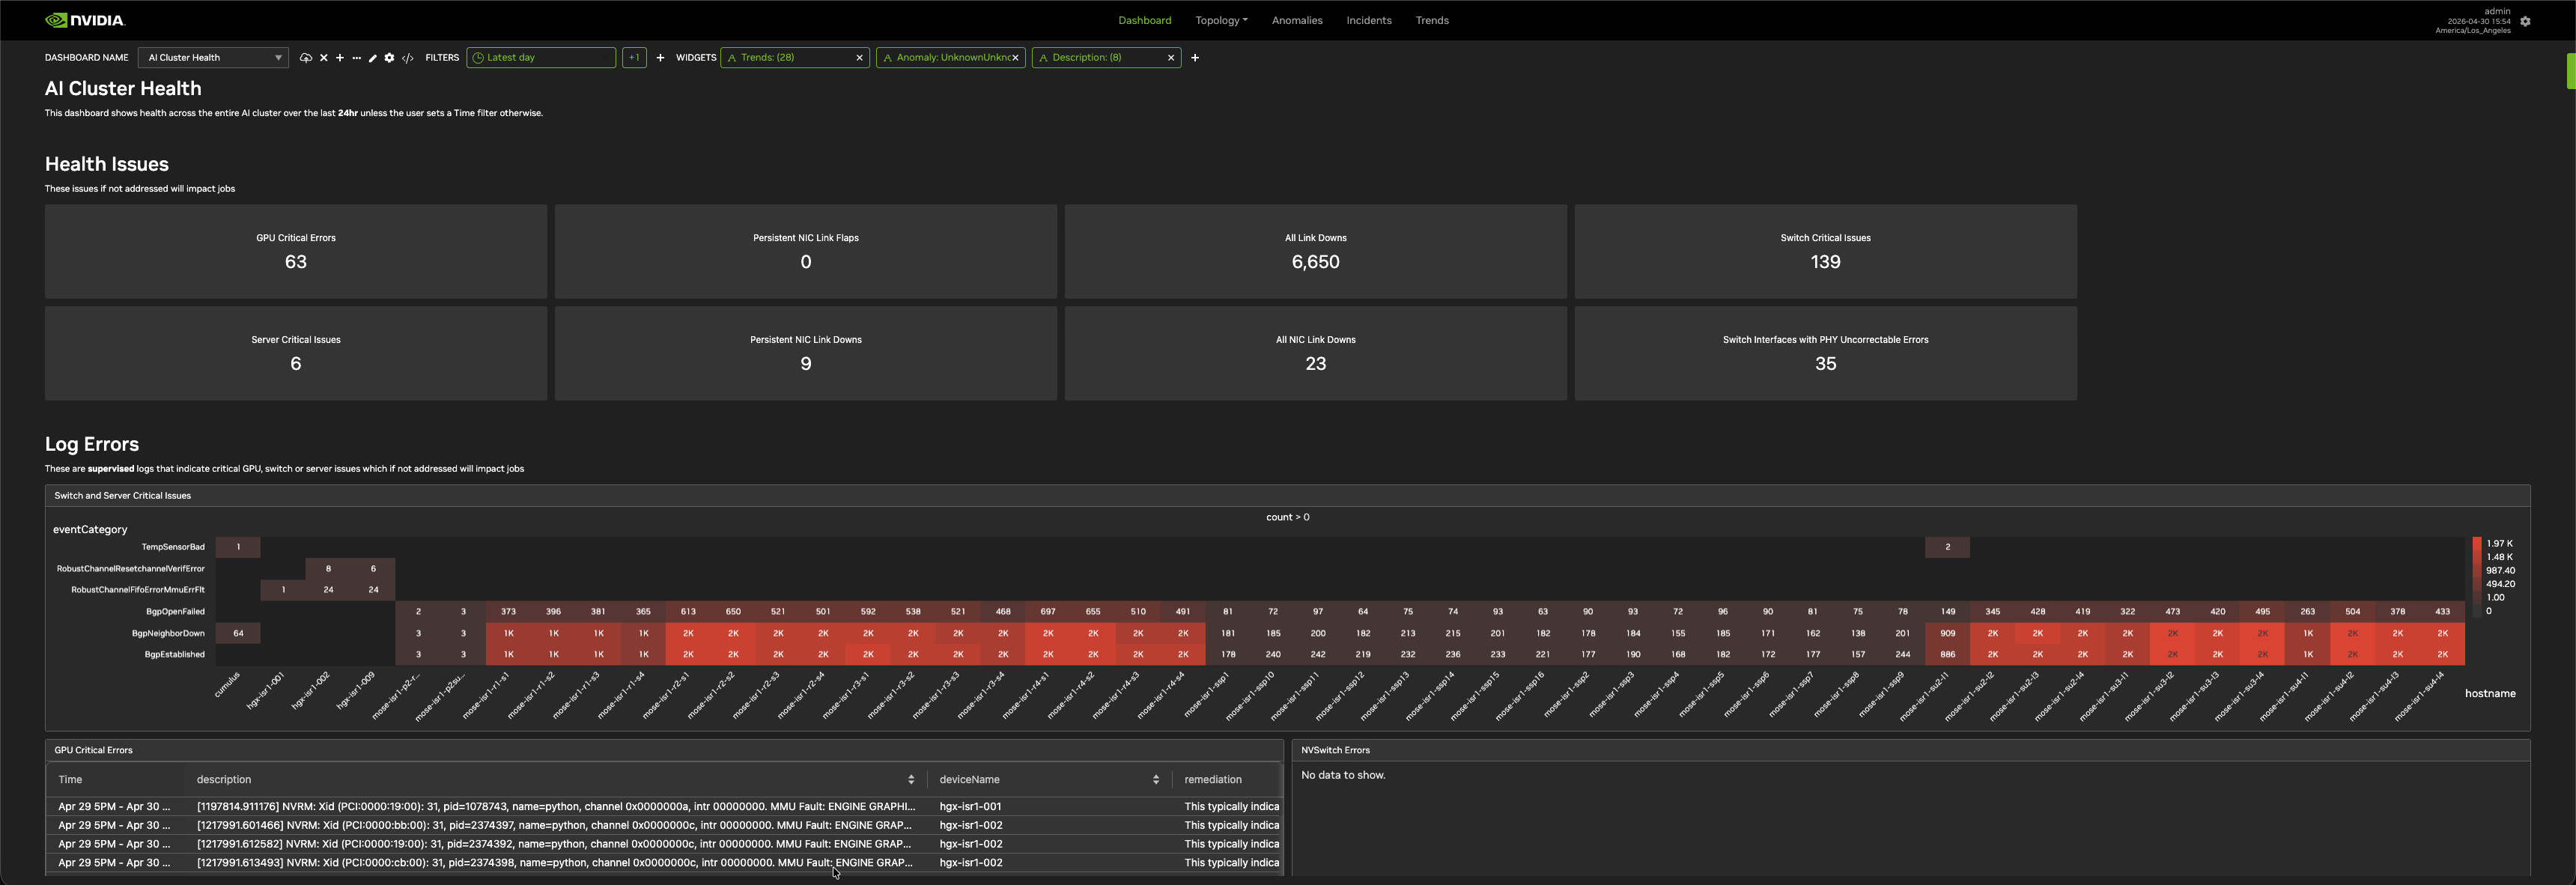2576x885 pixels.
Task: Click the heatmap color legend bar
Action: (2477, 577)
